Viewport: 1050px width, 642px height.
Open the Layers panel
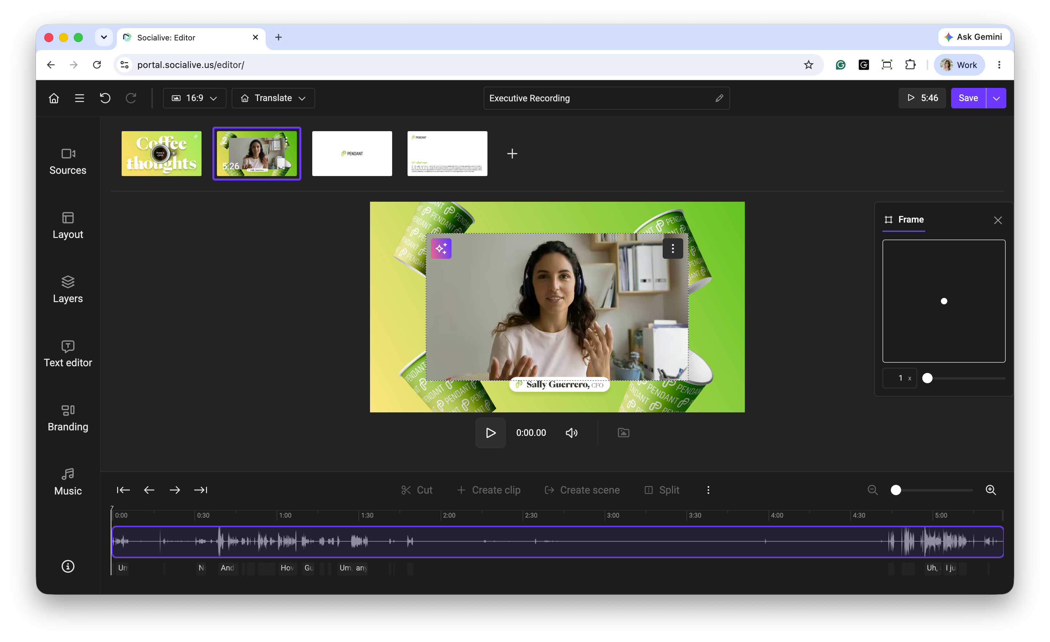point(68,290)
